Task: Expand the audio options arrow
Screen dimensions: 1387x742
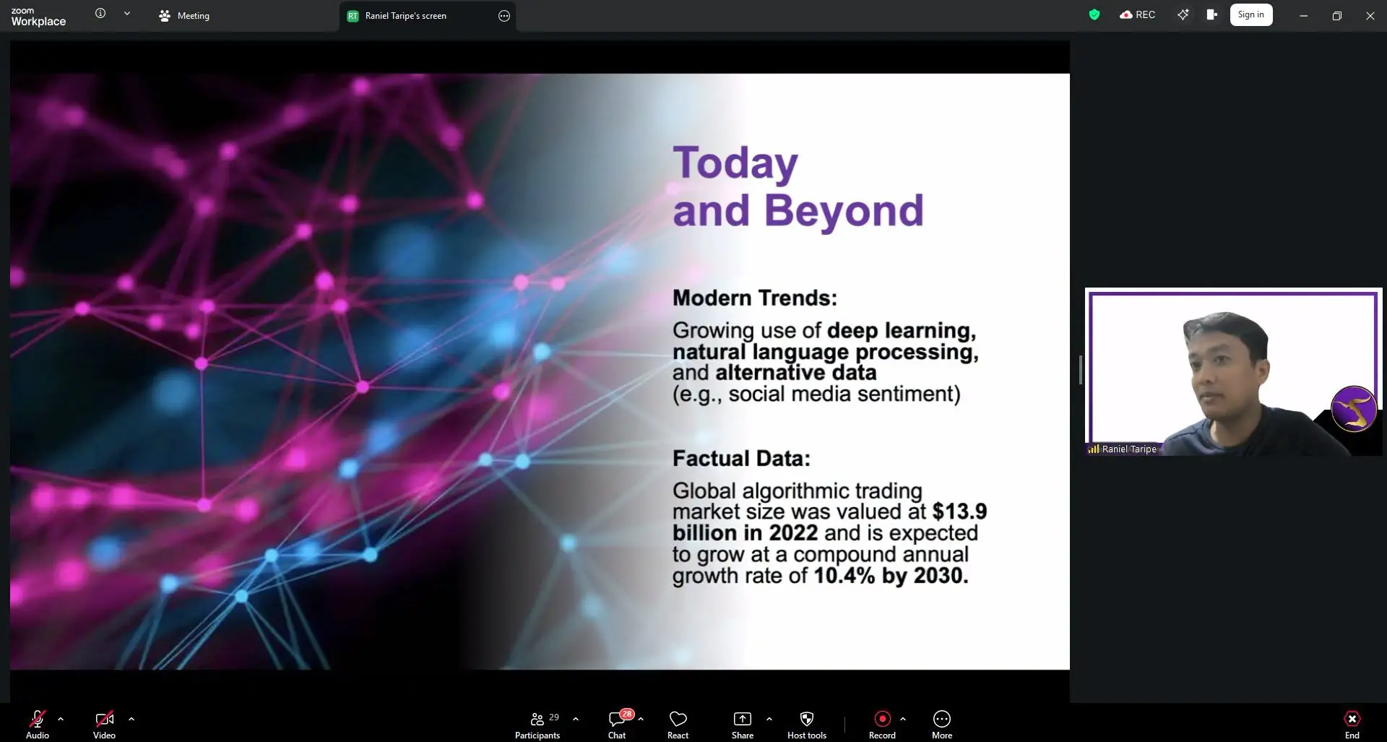Action: pyautogui.click(x=61, y=719)
